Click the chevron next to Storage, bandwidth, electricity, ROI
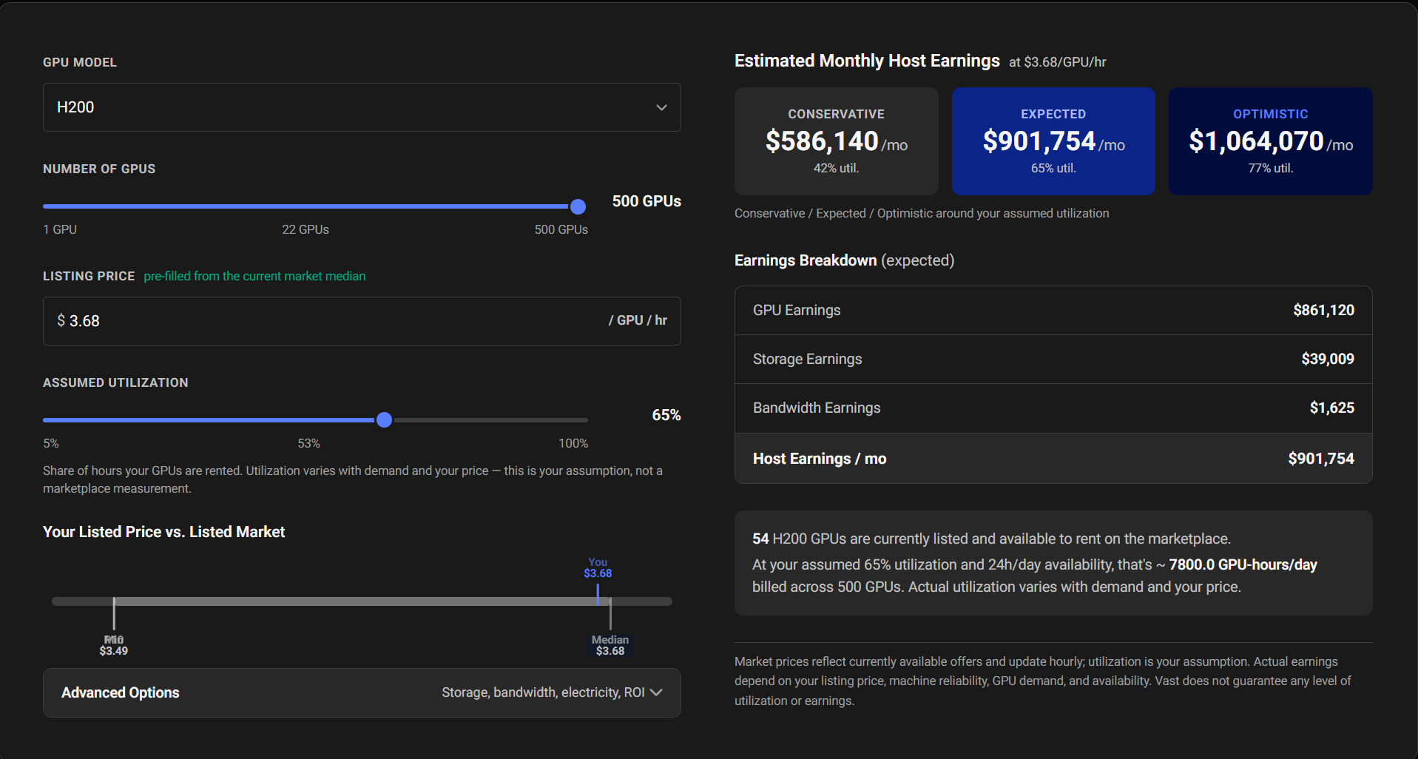This screenshot has height=759, width=1418. point(656,692)
